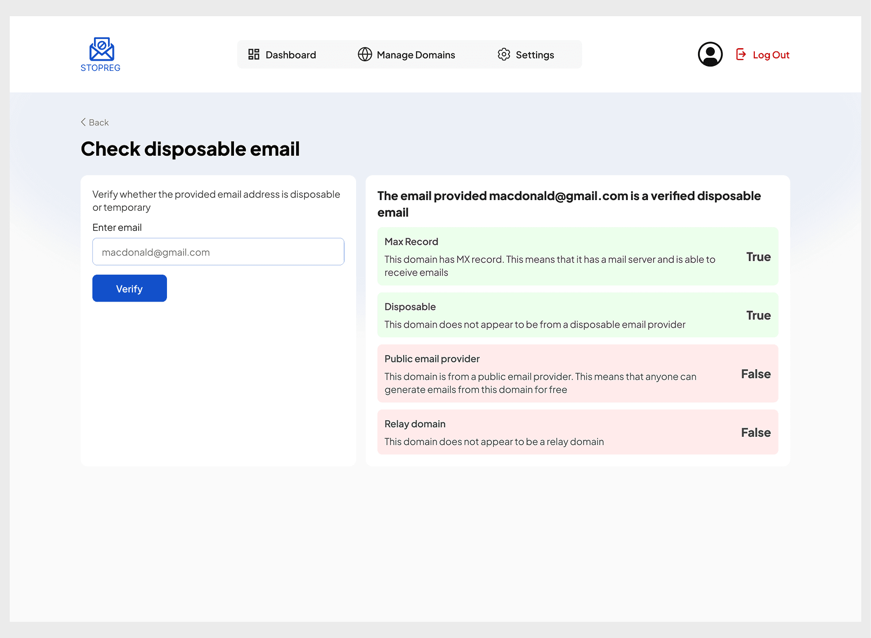871x638 pixels.
Task: Click the Settings gear icon
Action: pos(504,55)
